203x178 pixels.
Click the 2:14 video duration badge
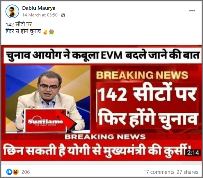click(x=193, y=153)
